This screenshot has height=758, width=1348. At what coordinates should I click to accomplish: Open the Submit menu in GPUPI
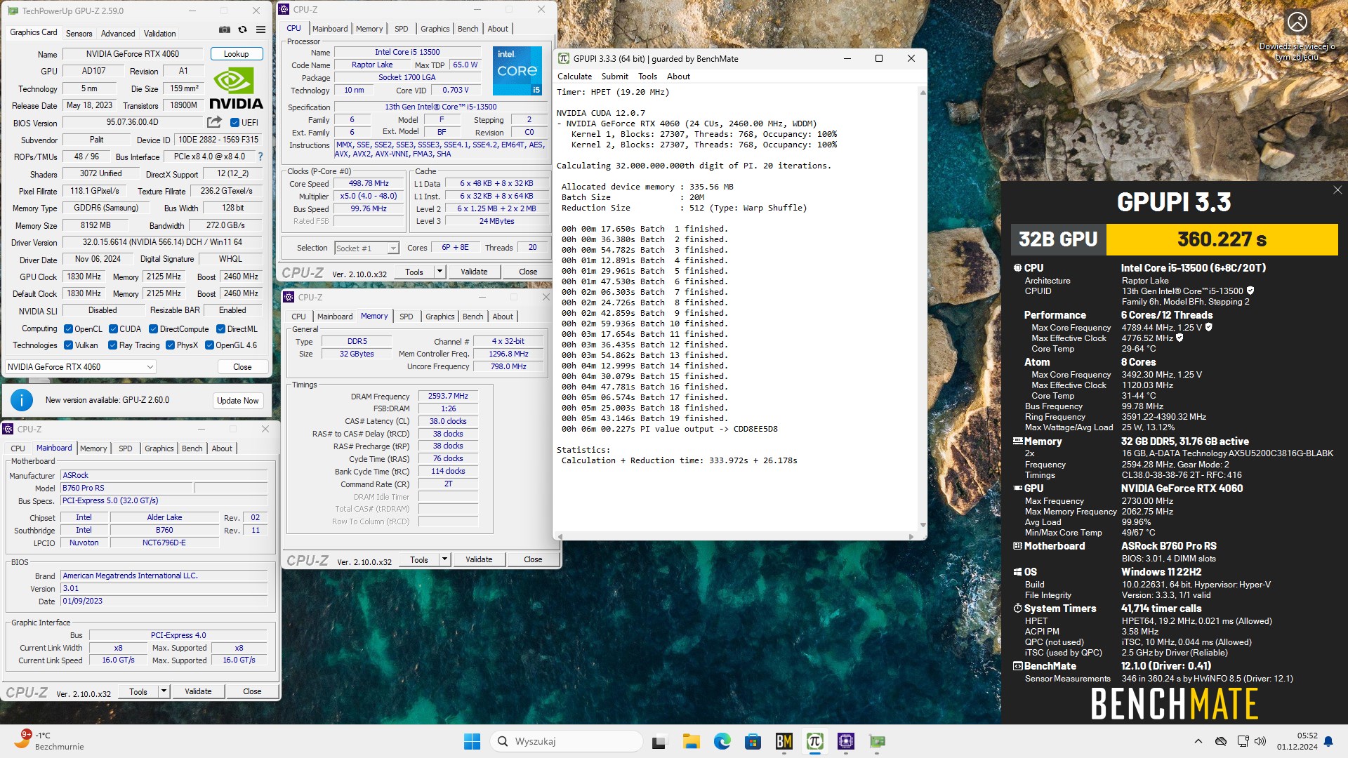click(614, 77)
